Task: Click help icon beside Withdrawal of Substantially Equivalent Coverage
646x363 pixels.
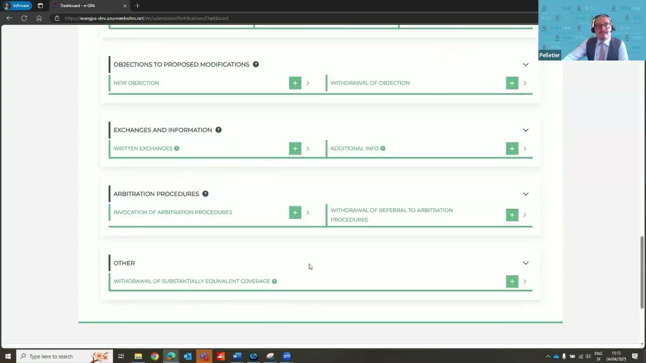Action: click(275, 281)
